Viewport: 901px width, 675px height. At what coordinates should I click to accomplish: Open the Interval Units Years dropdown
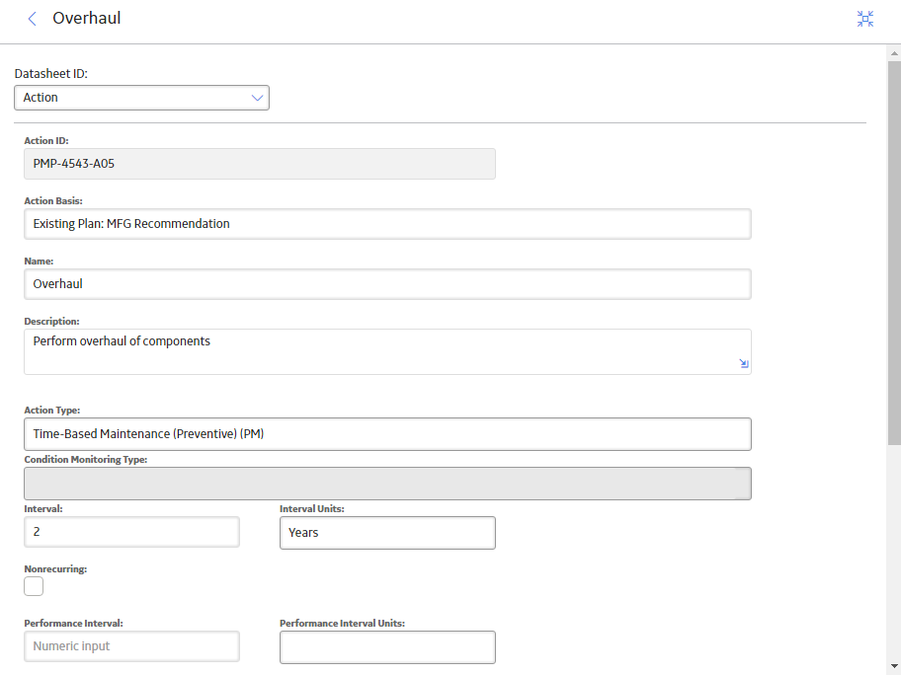(x=387, y=533)
